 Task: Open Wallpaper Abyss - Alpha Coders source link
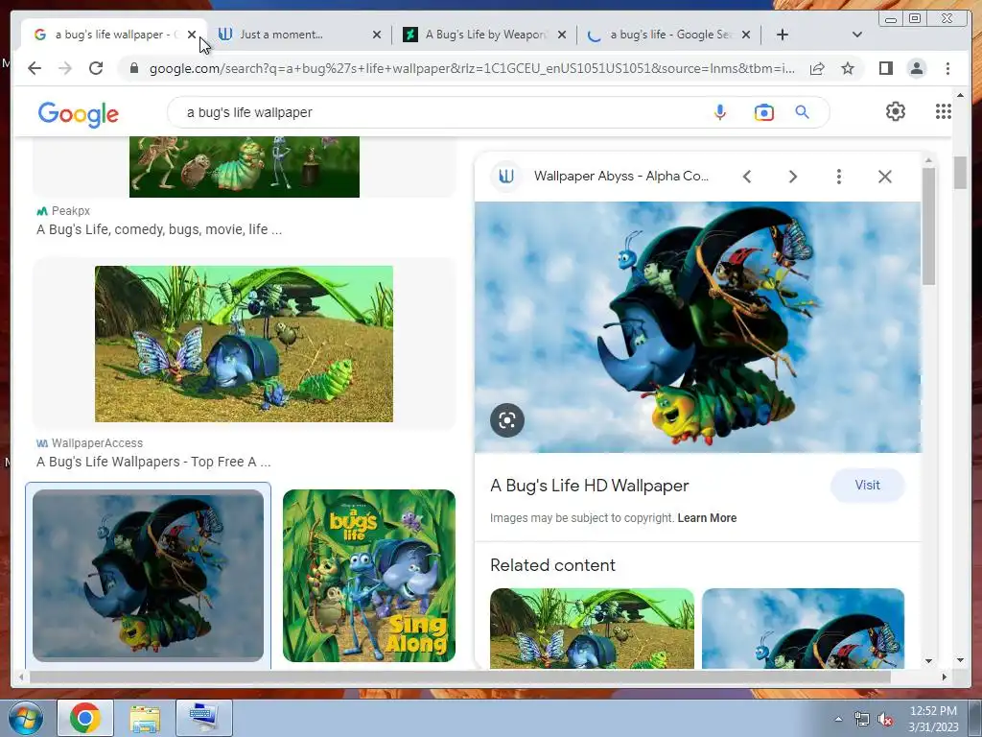[620, 177]
